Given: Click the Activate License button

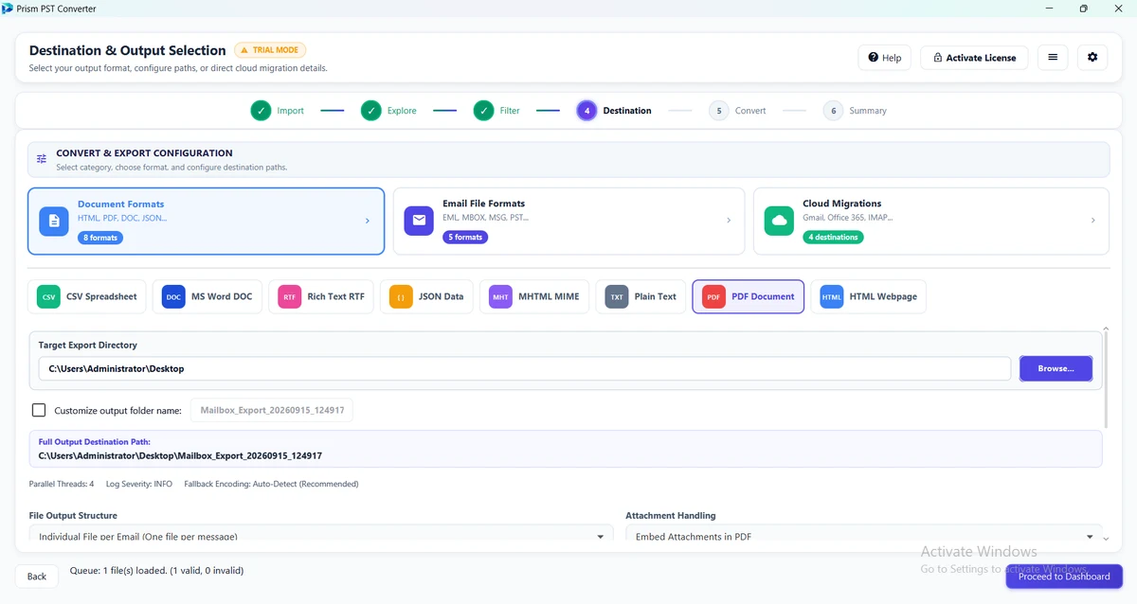Looking at the screenshot, I should (974, 58).
